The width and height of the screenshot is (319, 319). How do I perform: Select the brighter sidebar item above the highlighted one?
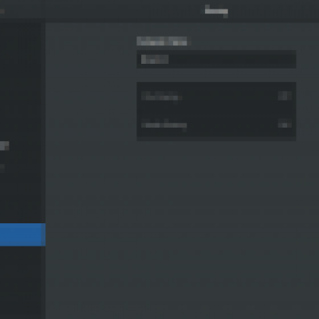(x=4, y=146)
